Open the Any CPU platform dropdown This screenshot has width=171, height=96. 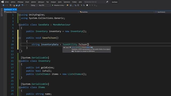[x=45, y=5]
